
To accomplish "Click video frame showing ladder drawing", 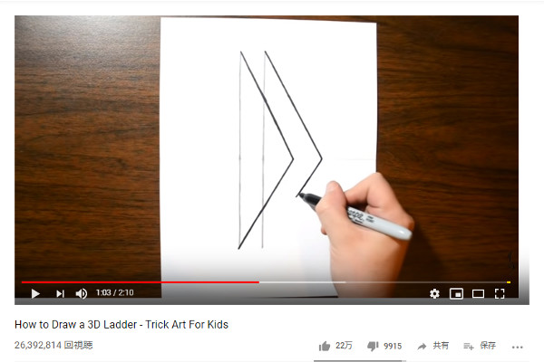I will [x=267, y=149].
